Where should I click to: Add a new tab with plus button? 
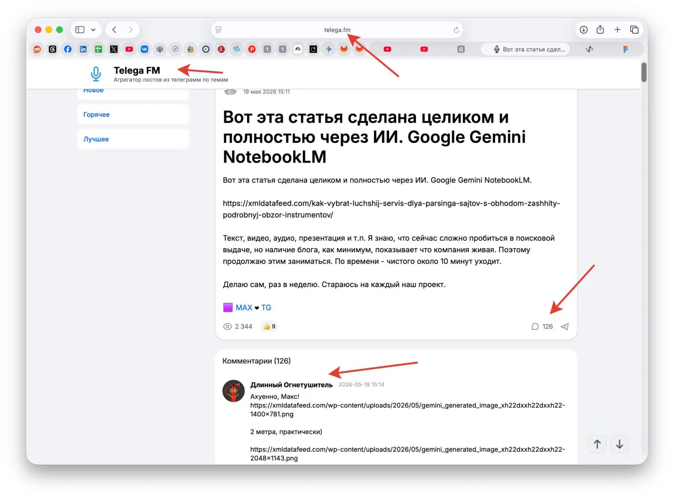coord(618,29)
